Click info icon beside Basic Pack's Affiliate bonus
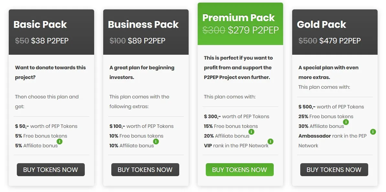386x192 pixels. click(60, 141)
